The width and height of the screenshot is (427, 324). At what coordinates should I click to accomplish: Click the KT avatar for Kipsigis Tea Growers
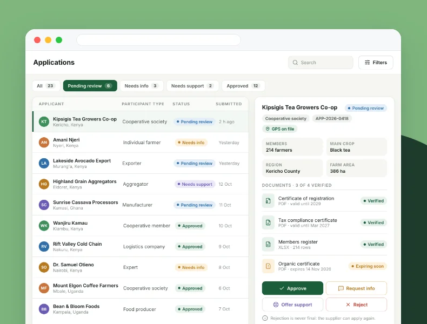pos(44,122)
